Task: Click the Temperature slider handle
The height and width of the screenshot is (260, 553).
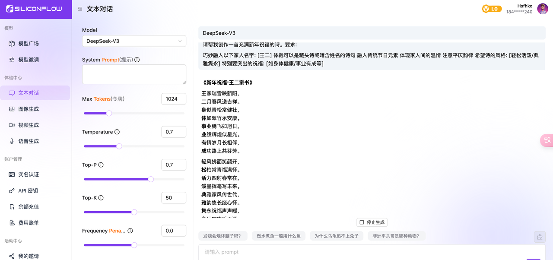Action: 119,146
